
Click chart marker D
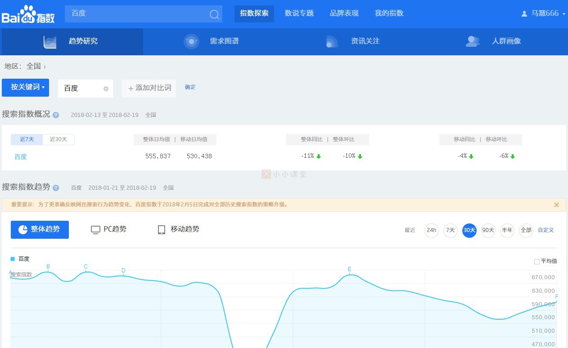point(123,271)
